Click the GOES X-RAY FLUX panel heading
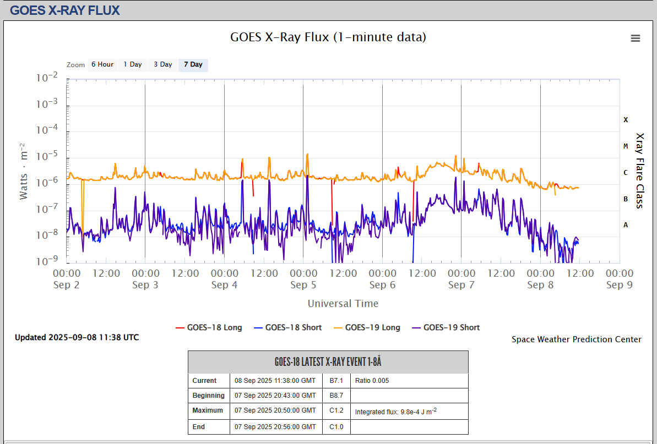 (65, 10)
